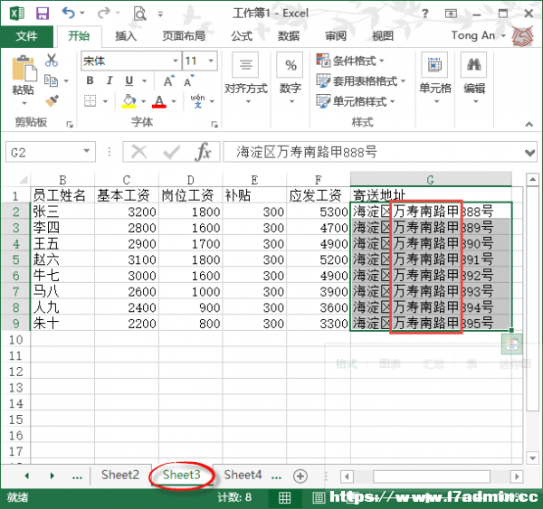Viewport: 543px width, 509px height.
Task: Switch to the 审阅 Review tab
Action: tap(336, 35)
